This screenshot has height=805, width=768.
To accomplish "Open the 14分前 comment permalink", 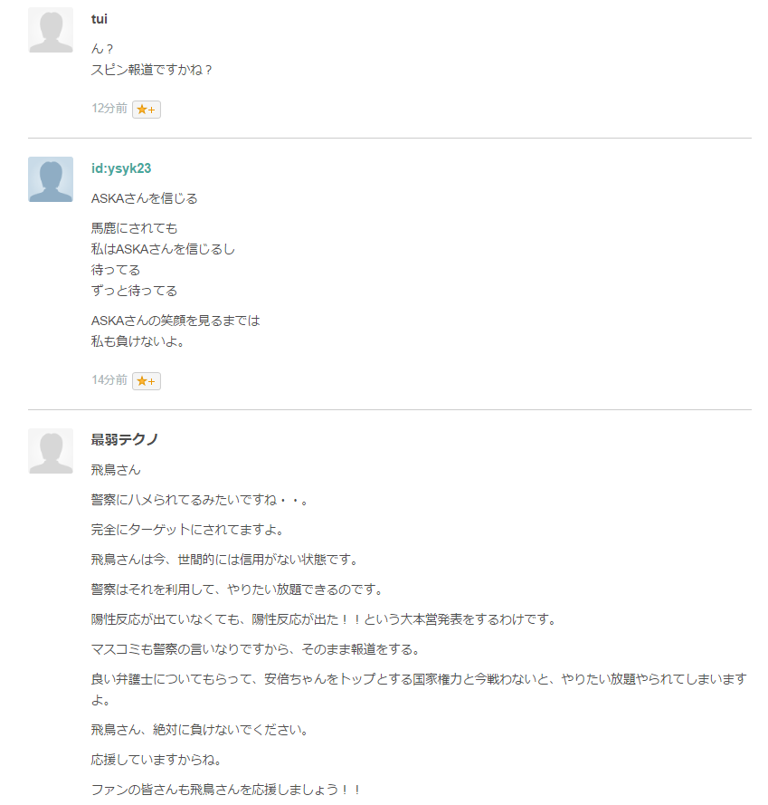I will pyautogui.click(x=107, y=380).
